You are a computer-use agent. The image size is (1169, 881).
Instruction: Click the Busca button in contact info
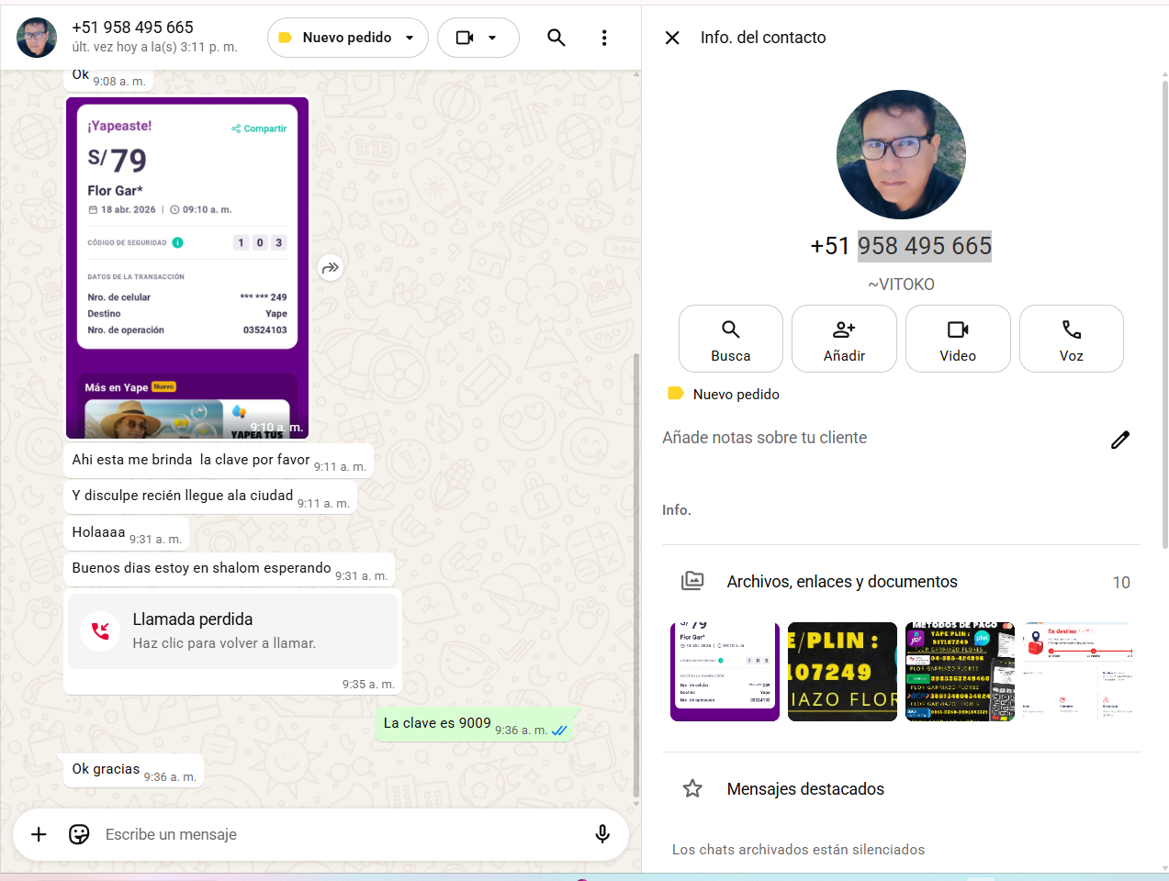pos(730,339)
